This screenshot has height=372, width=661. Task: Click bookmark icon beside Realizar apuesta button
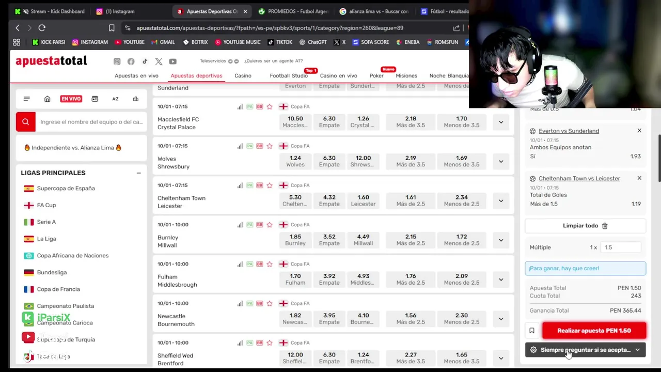pyautogui.click(x=532, y=331)
